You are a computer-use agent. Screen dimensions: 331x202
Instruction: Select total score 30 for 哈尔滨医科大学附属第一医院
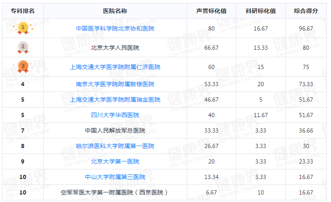coord(306,146)
